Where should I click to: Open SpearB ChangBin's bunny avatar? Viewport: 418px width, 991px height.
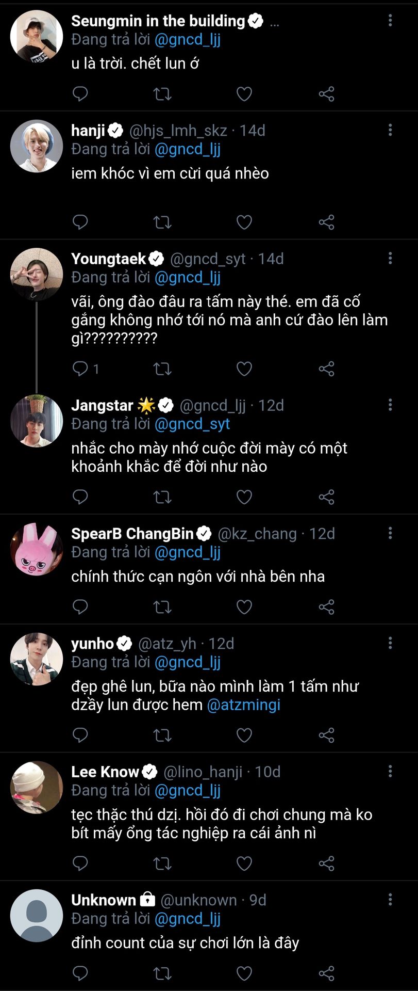click(37, 549)
